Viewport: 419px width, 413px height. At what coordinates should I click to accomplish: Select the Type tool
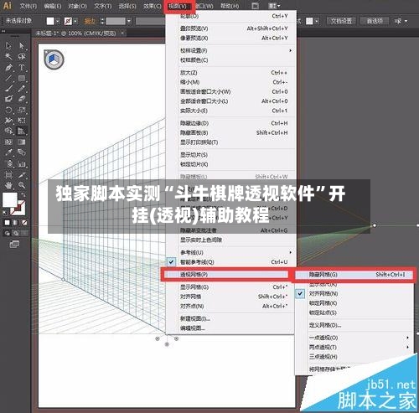[x=22, y=67]
